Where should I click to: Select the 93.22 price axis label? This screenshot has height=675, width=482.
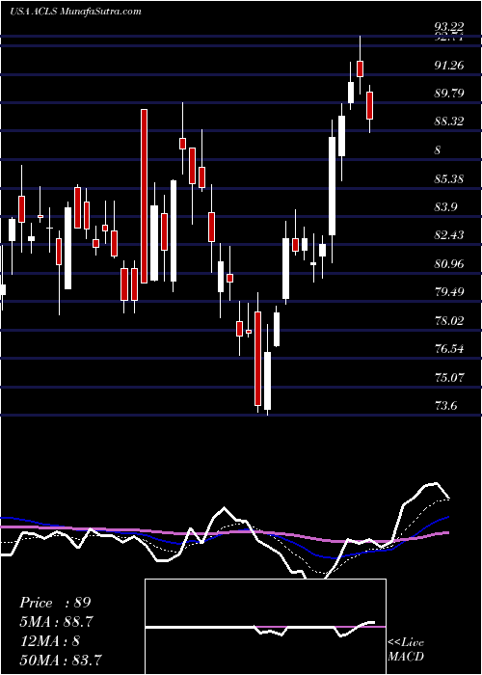[449, 27]
